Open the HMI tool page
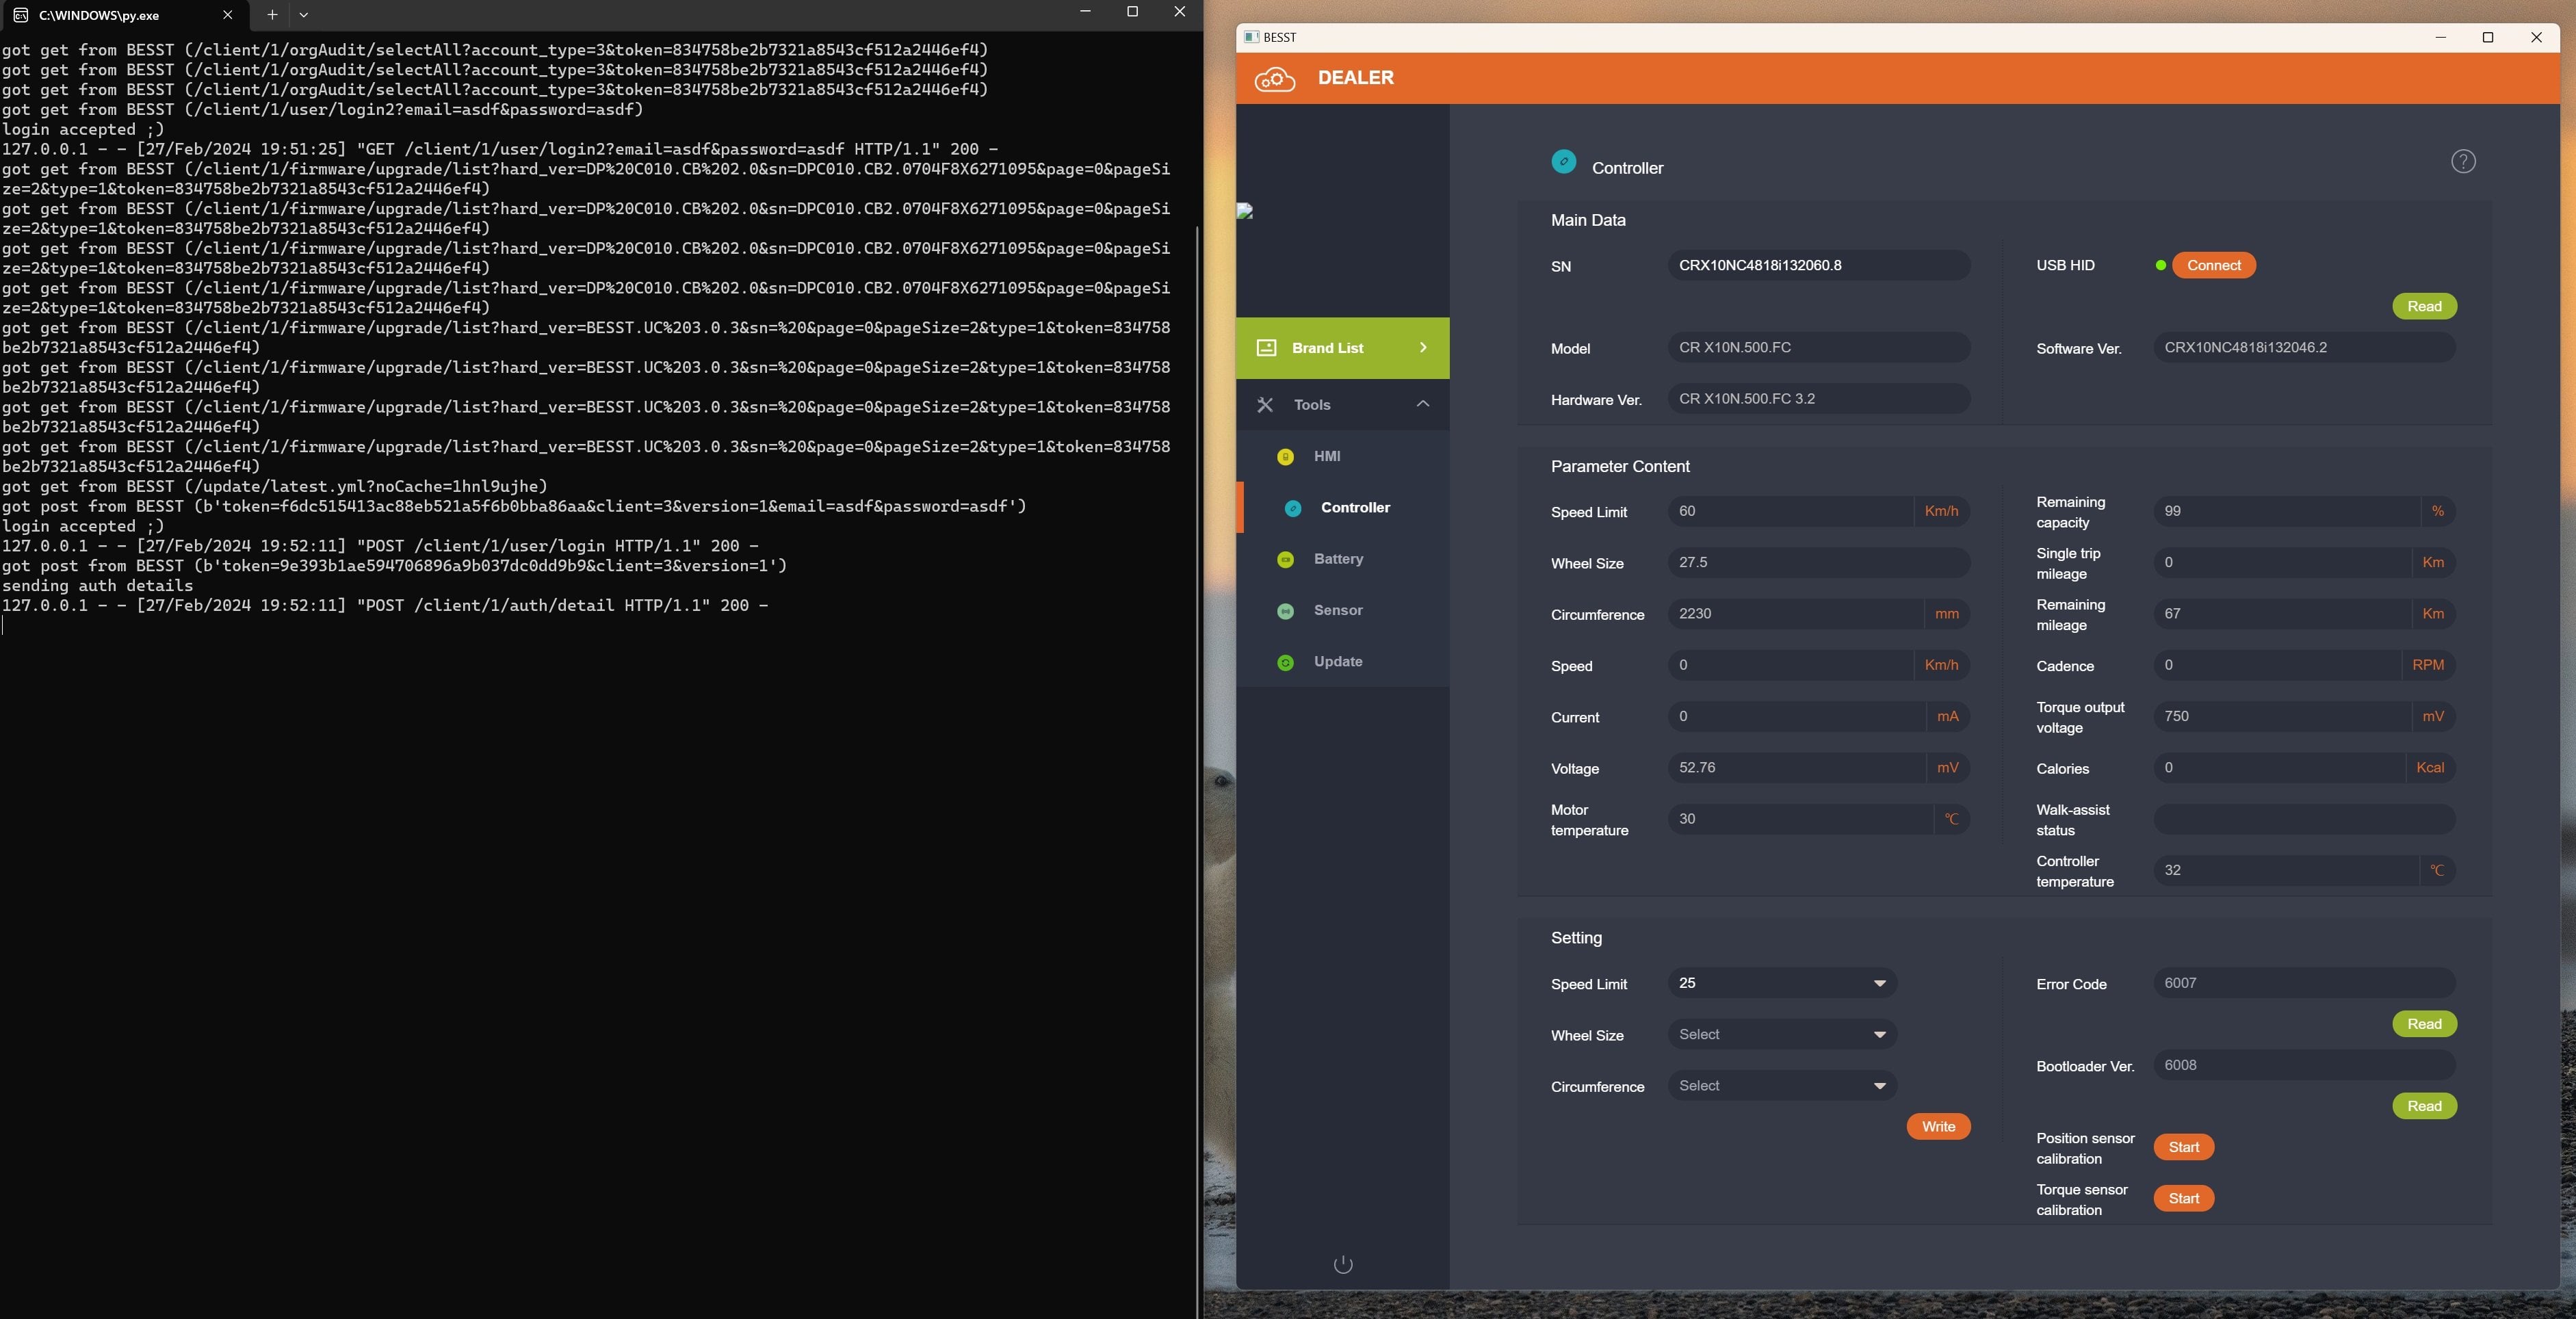The width and height of the screenshot is (2576, 1319). tap(1343, 456)
